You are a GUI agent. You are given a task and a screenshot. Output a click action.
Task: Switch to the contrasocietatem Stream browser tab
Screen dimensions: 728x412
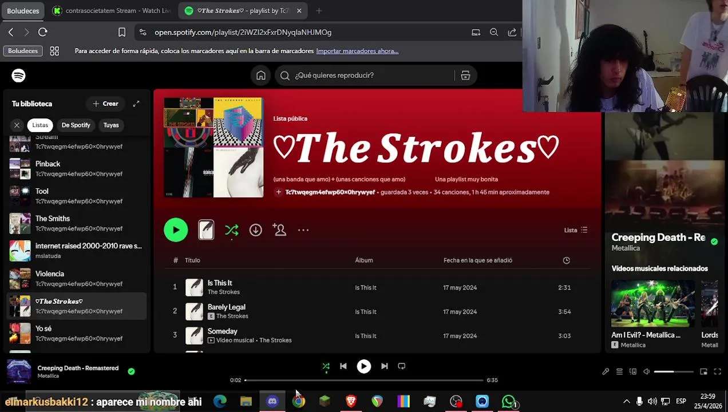click(x=112, y=11)
